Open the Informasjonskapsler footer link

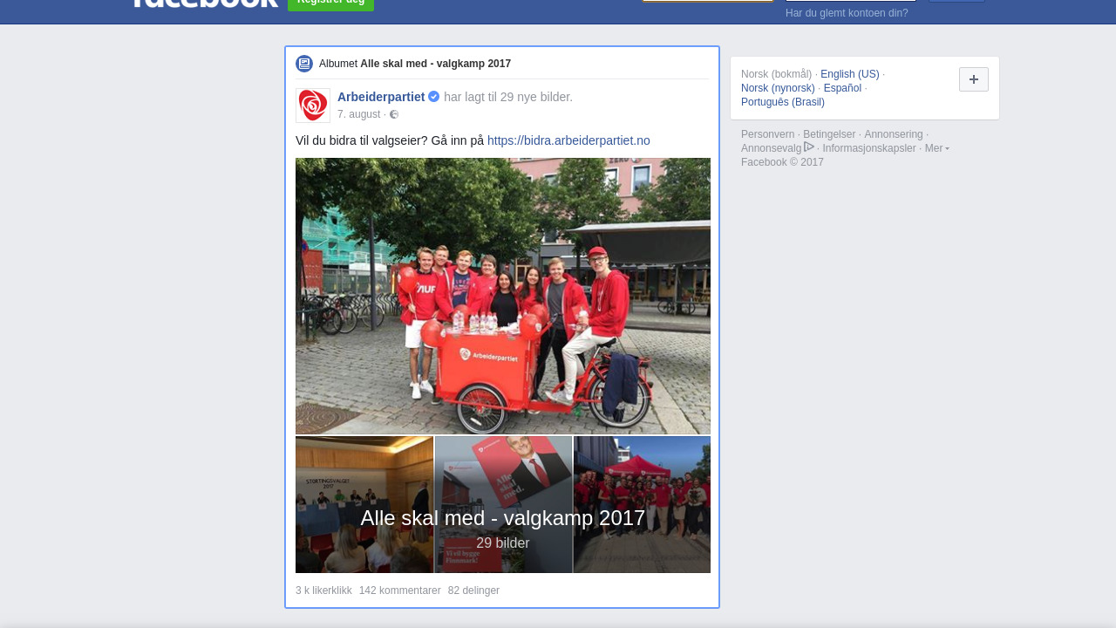point(869,148)
